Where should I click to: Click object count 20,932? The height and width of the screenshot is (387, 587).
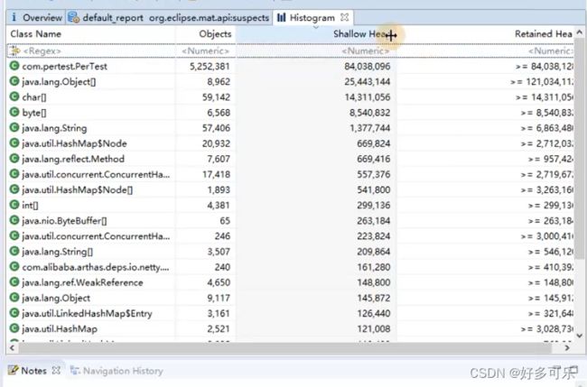click(x=216, y=143)
